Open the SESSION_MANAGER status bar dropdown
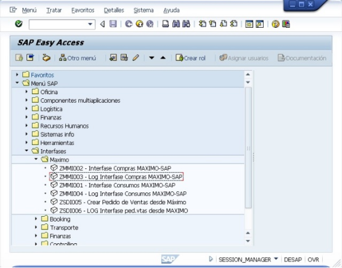 pos(276,259)
